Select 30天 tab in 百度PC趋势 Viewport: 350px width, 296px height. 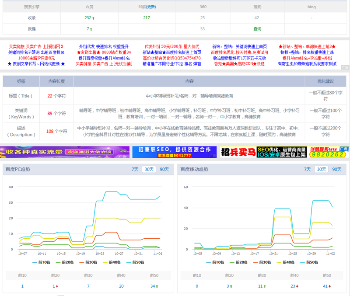[149, 169]
